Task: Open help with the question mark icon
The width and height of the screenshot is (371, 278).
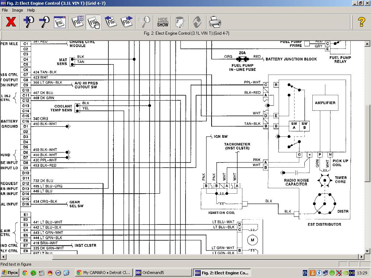Action: click(x=361, y=22)
